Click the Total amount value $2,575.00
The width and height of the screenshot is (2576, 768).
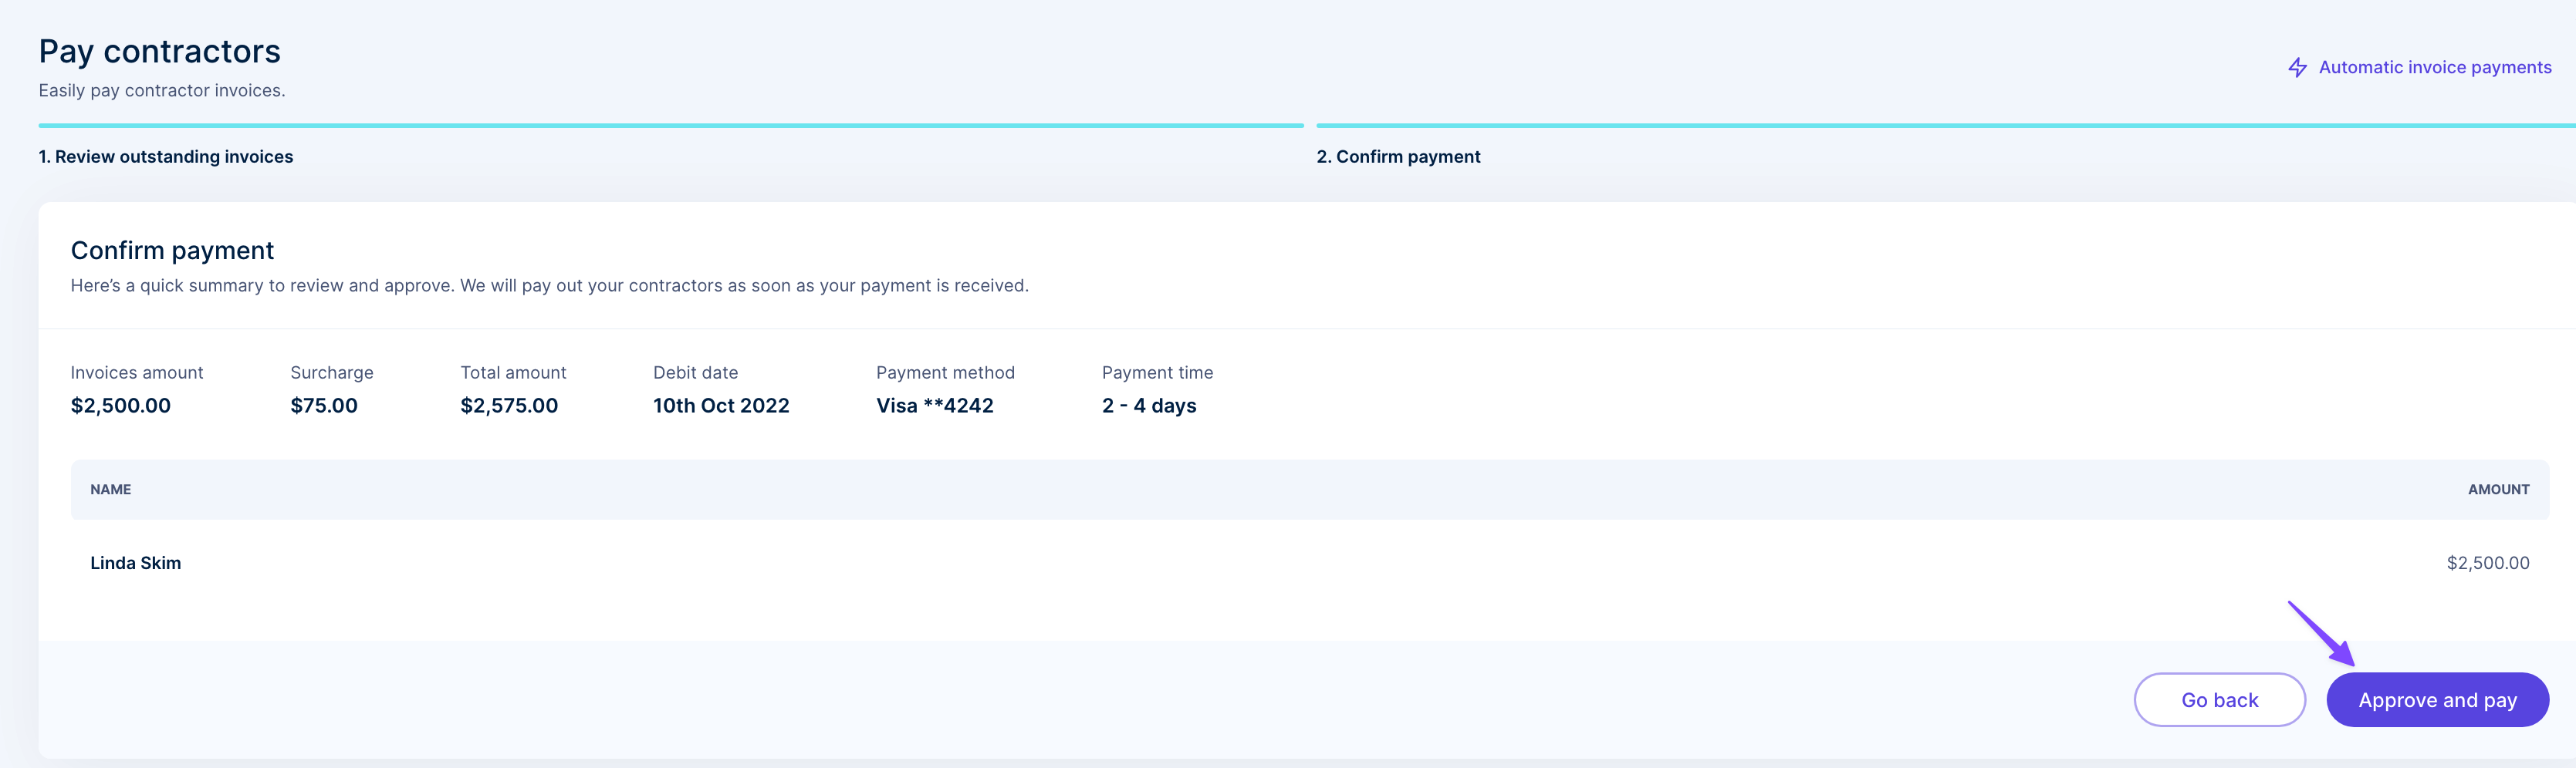[x=509, y=406]
